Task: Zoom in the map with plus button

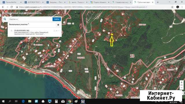Action: 182,82
